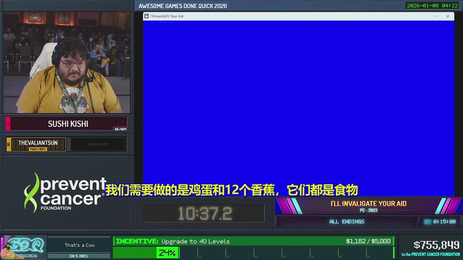
Task: Click the INCENTIVE Upgrade to 40 Levels text
Action: point(172,241)
